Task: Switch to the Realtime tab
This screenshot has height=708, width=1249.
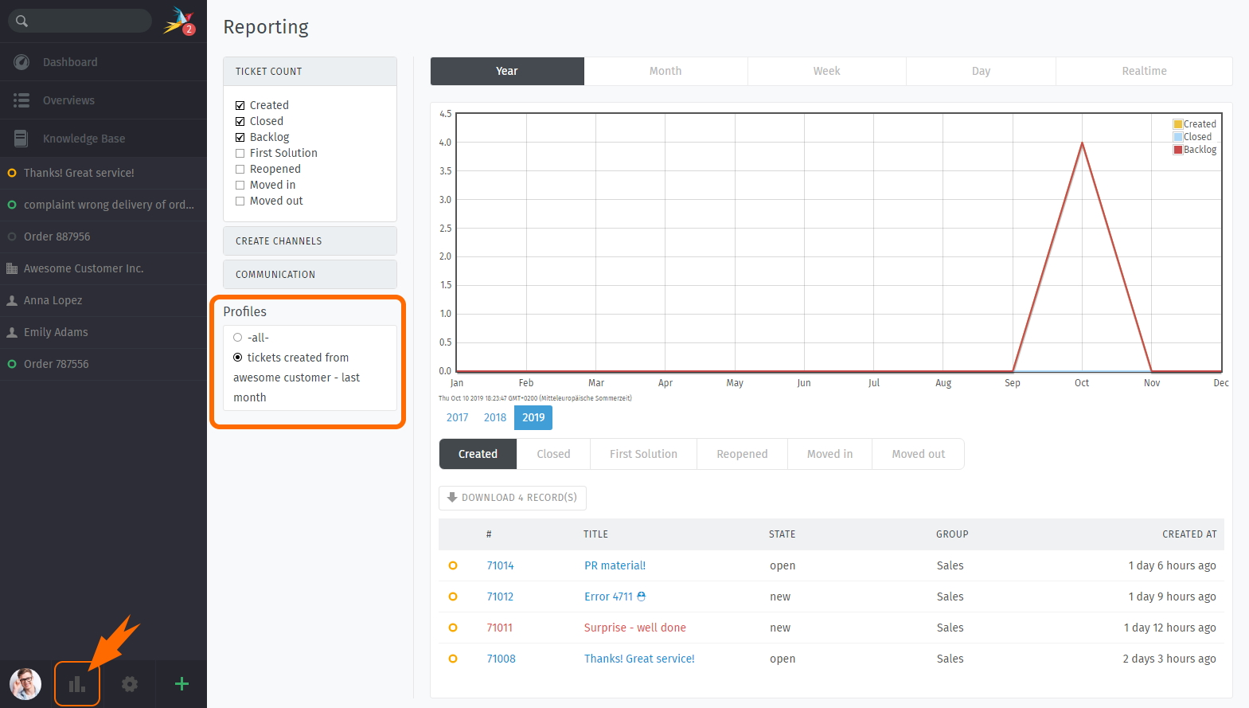Action: click(x=1144, y=71)
